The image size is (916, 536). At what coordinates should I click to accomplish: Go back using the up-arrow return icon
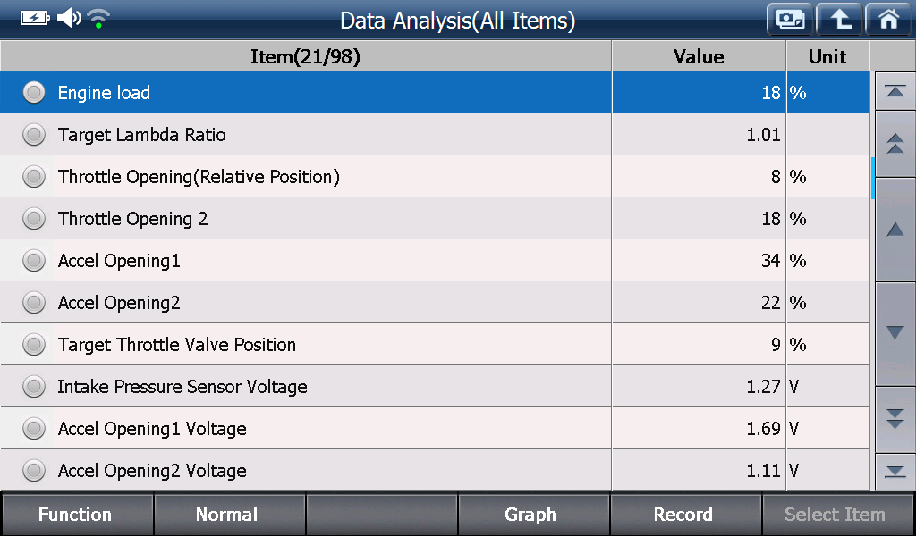[839, 20]
